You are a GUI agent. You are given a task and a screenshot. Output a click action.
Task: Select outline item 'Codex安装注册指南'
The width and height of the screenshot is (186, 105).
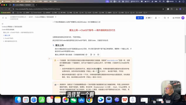(x=8, y=29)
